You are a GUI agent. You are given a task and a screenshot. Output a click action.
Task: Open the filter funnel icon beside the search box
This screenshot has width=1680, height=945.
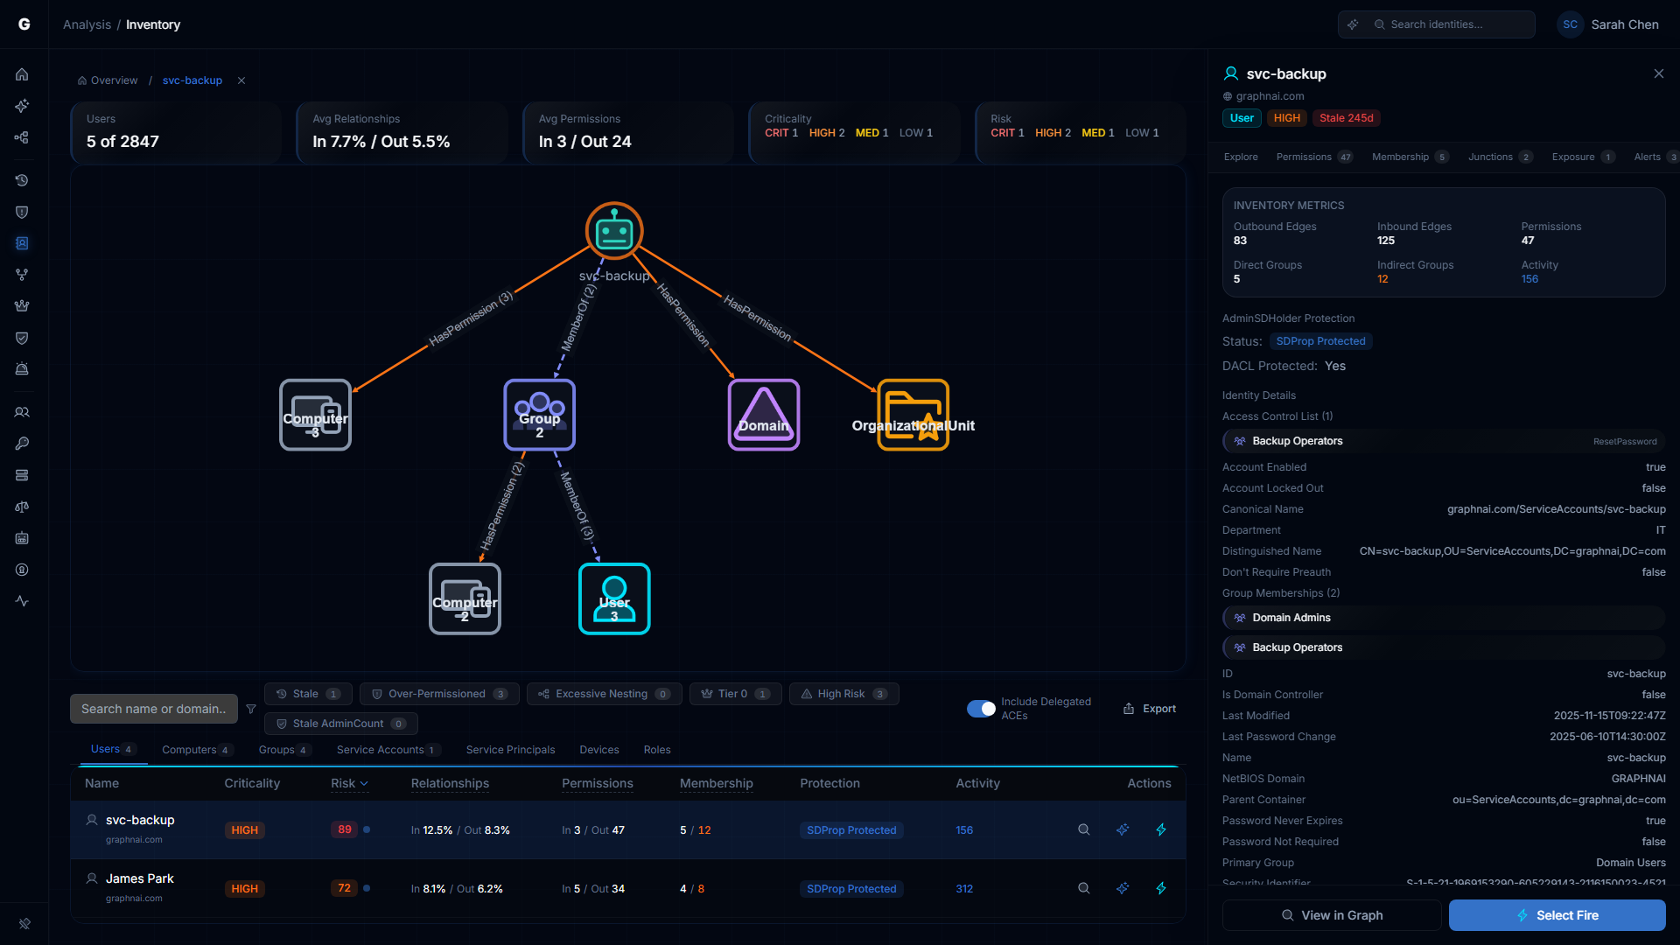pos(251,709)
